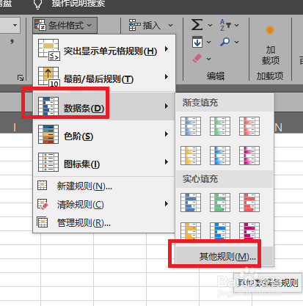Expand the 插入 dropdown arrow
This screenshot has width=303, height=306.
170,25
